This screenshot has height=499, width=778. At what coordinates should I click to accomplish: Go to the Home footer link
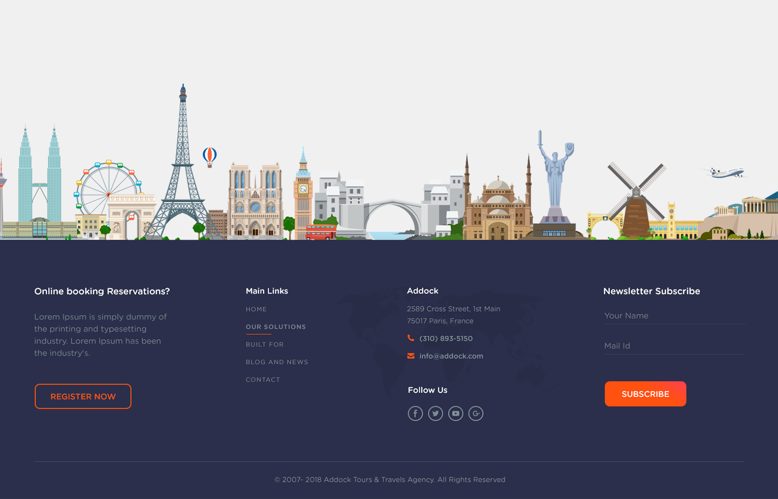(256, 309)
